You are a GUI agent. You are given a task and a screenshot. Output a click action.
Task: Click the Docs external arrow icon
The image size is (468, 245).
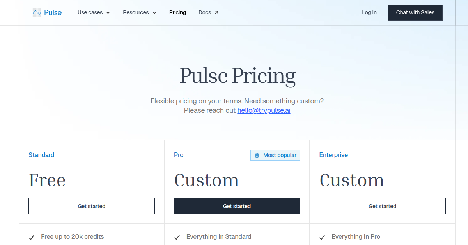[216, 12]
